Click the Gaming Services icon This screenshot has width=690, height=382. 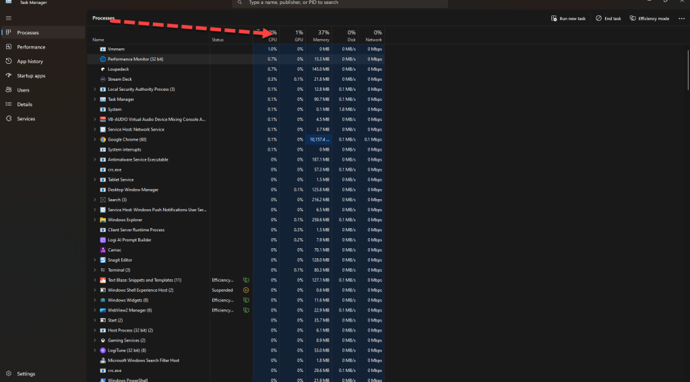(102, 340)
